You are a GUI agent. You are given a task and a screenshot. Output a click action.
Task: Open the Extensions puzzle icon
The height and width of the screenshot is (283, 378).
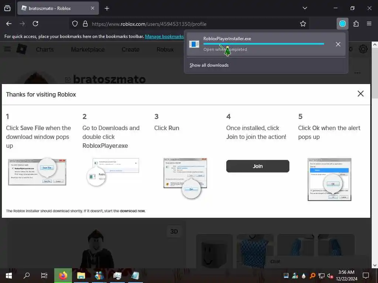(x=356, y=24)
